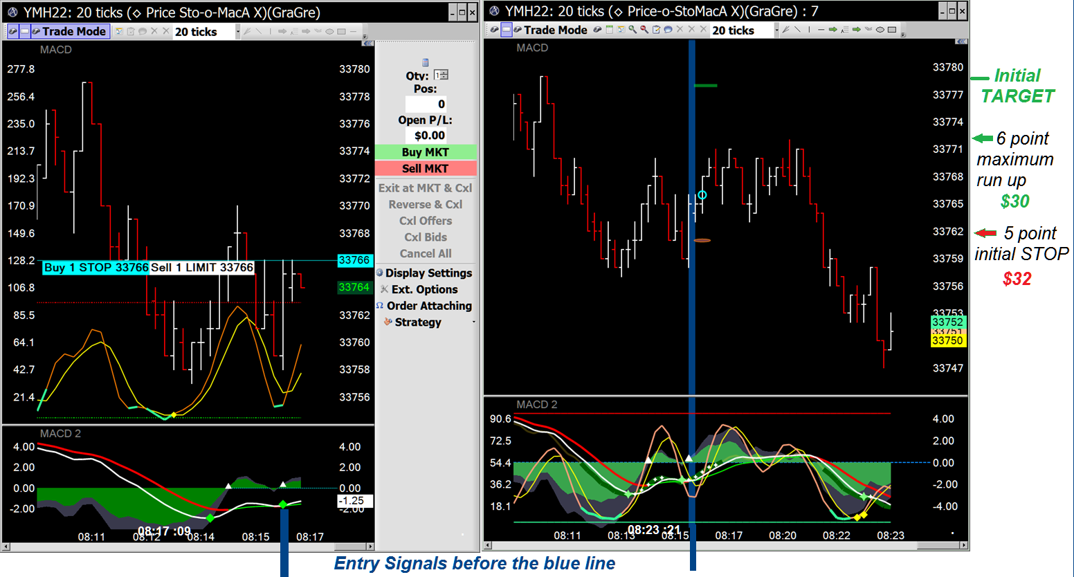Image resolution: width=1074 pixels, height=577 pixels.
Task: Open the Strategy dropdown
Action: coord(428,322)
